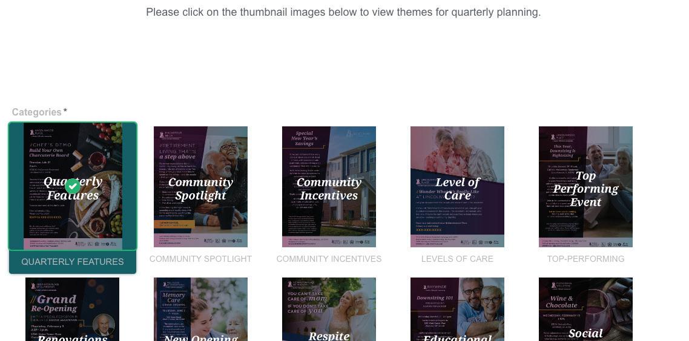Choose the Downsizing 101 Educational thumbnail
The height and width of the screenshot is (341, 689).
[457, 309]
